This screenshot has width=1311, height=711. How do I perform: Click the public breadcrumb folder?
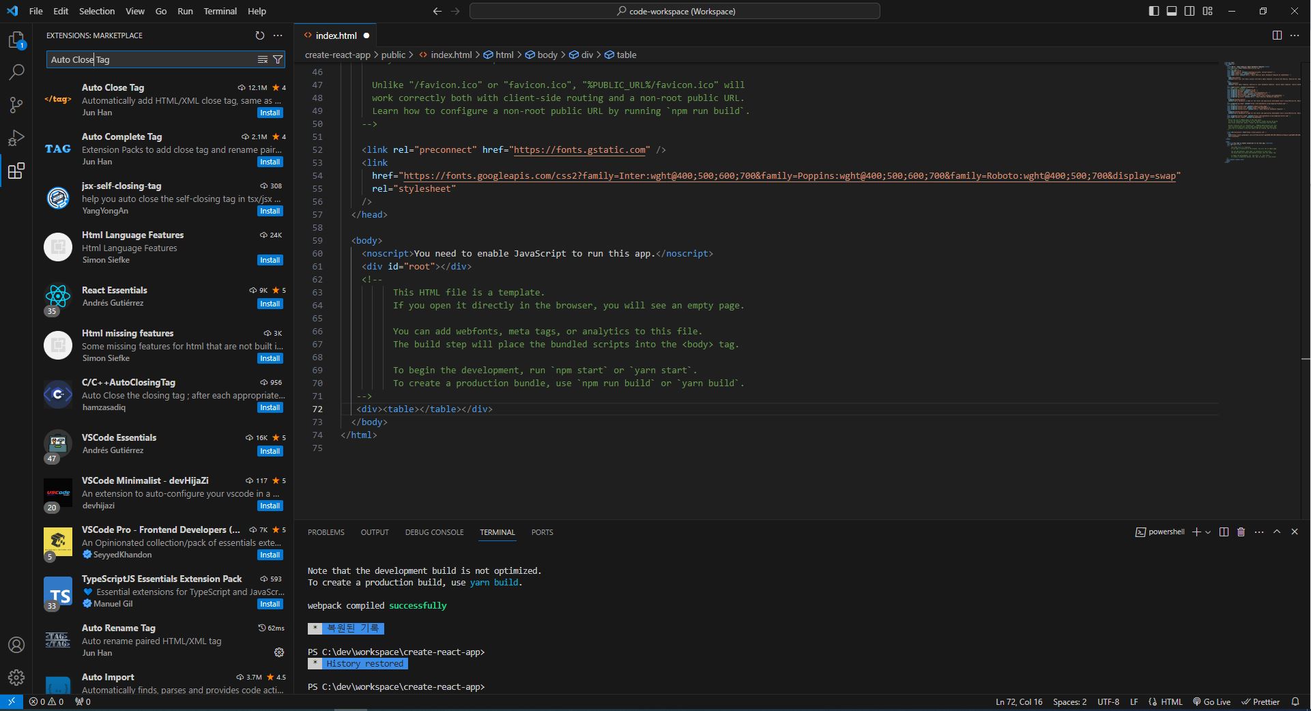coord(393,55)
